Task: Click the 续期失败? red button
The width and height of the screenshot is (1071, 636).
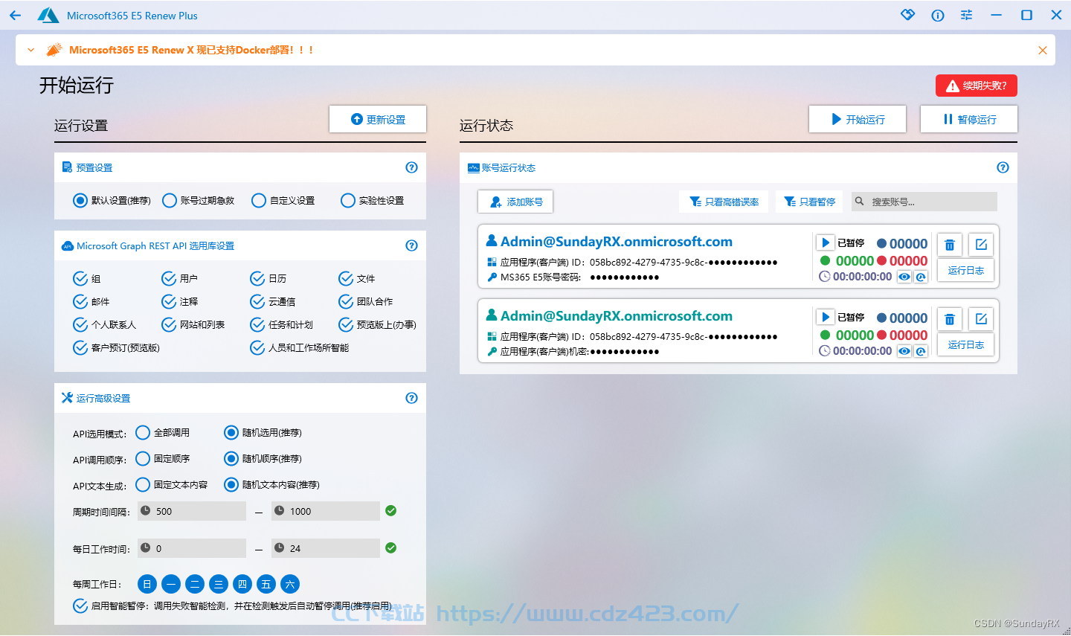Action: [x=976, y=86]
